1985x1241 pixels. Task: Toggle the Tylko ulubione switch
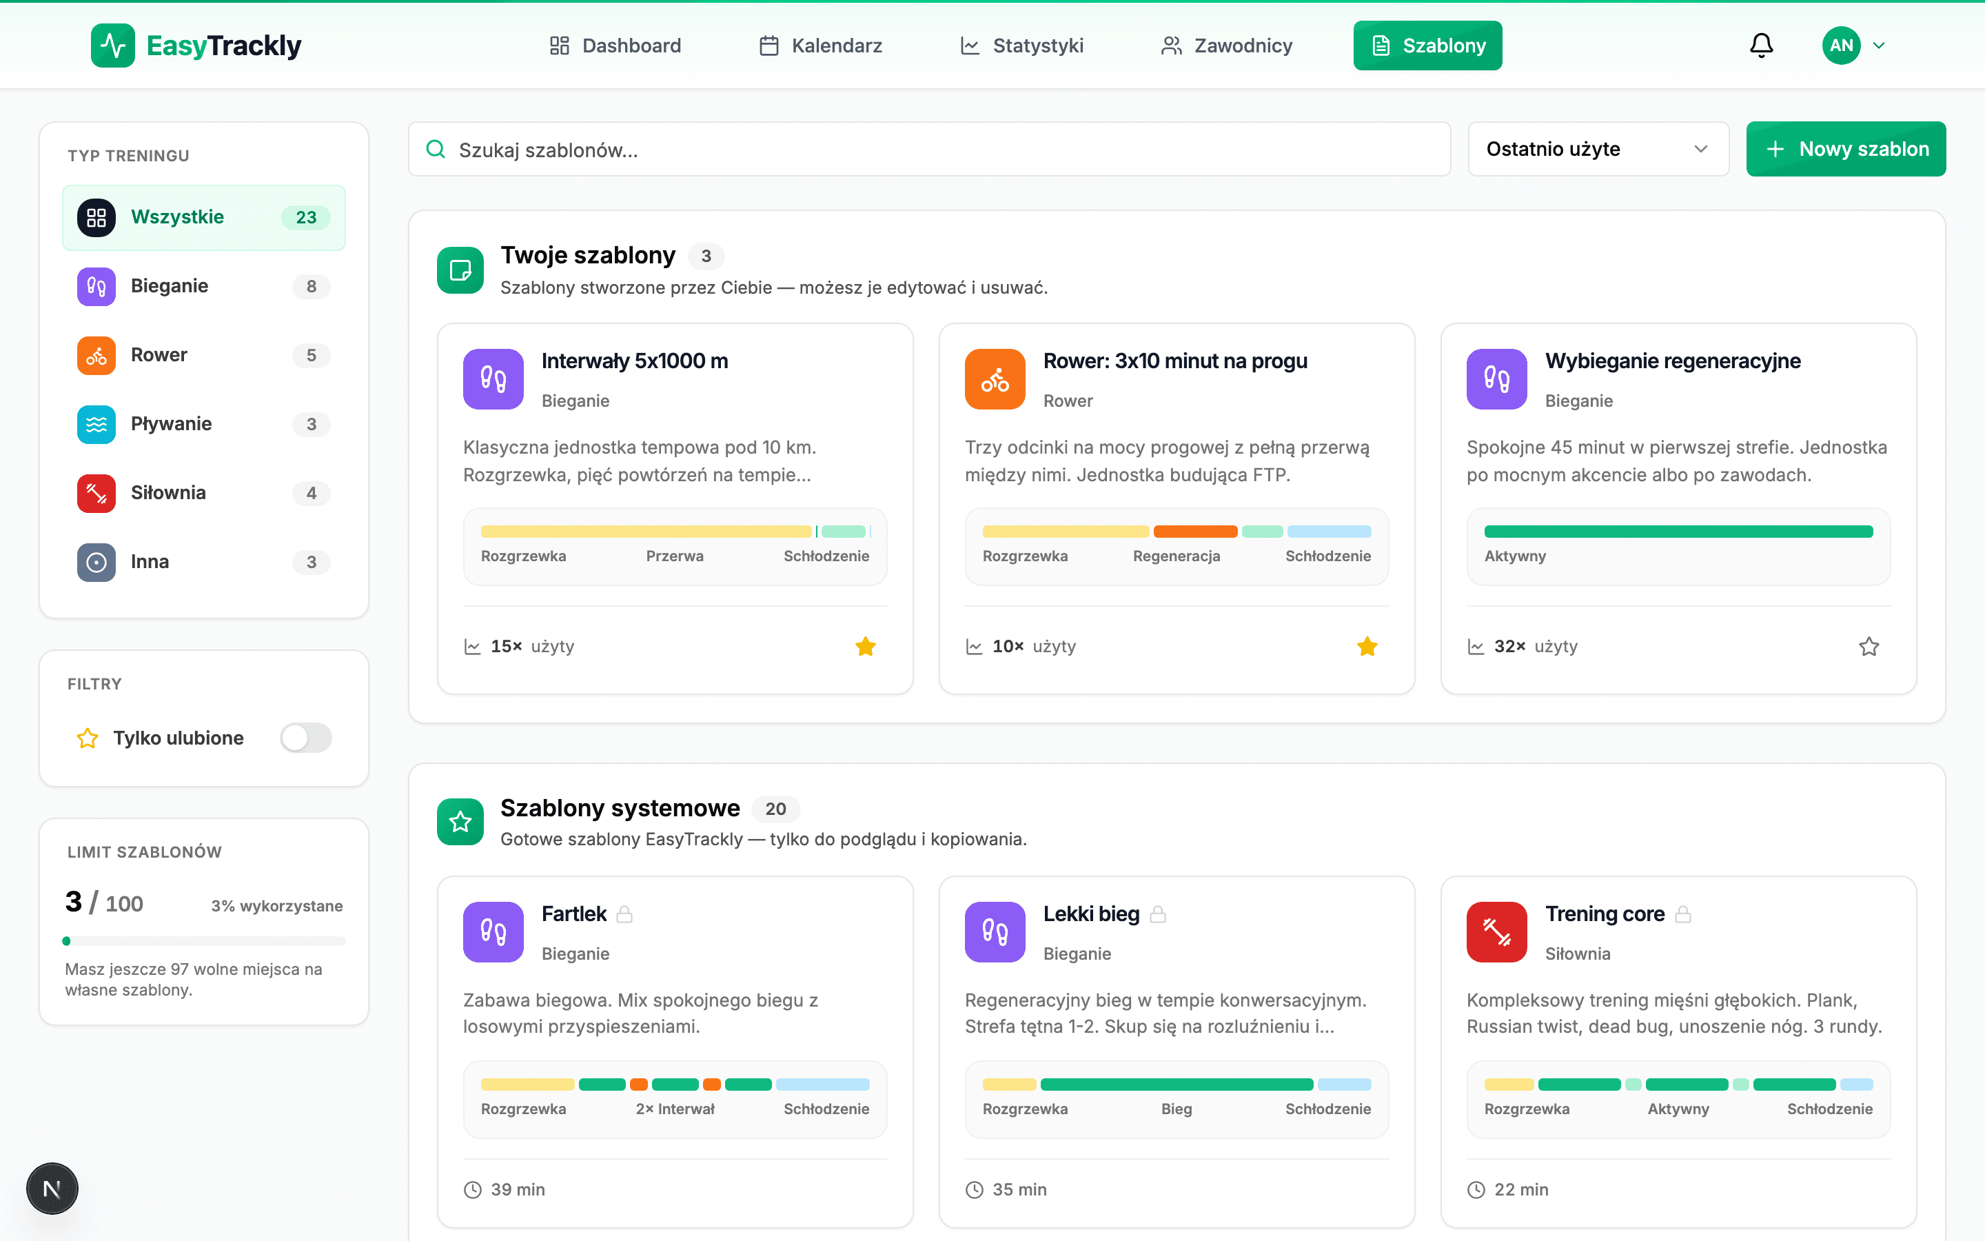306,738
